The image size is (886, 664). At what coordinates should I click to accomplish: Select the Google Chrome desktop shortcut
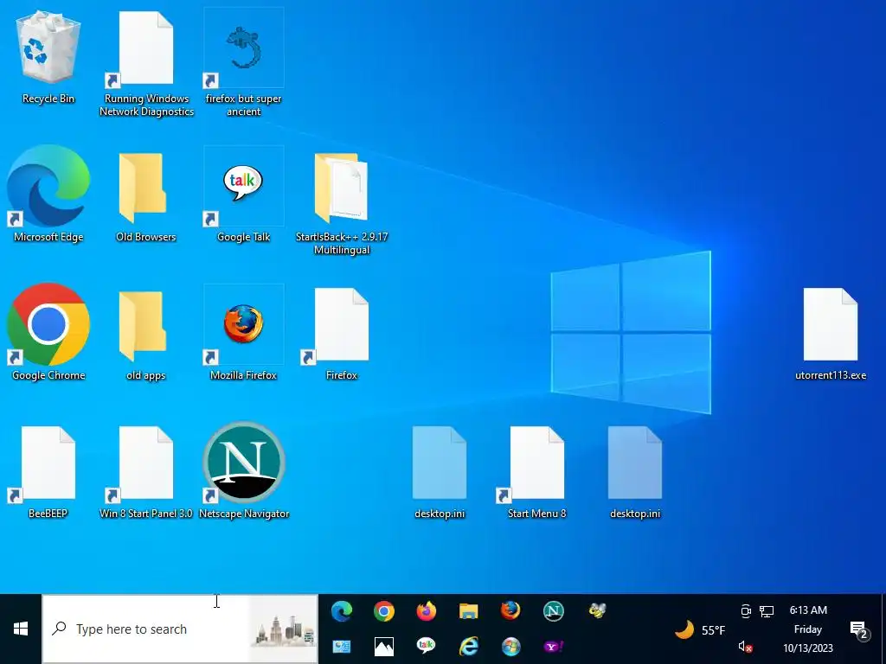(48, 332)
